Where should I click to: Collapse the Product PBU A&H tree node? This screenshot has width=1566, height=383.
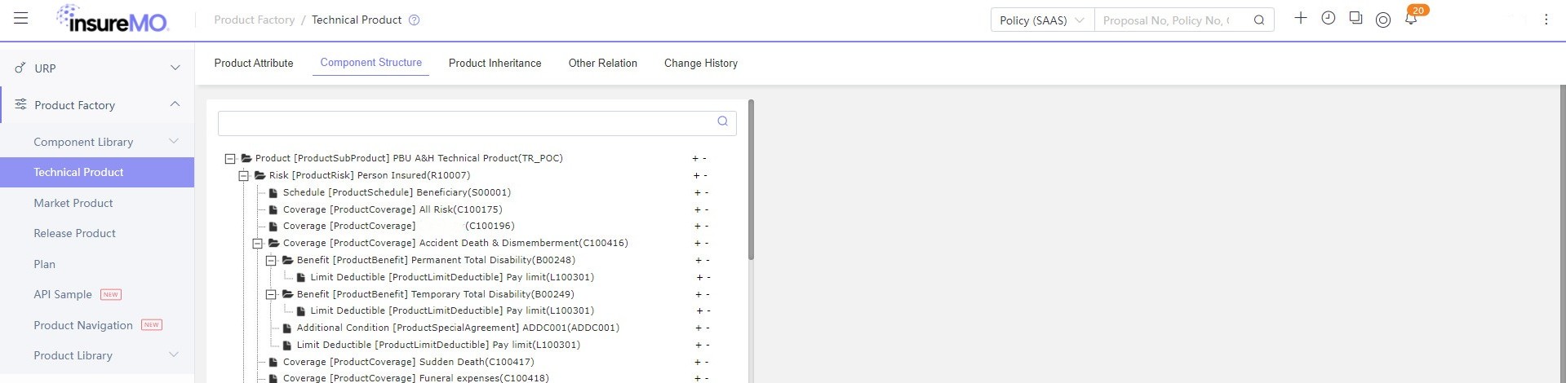[x=230, y=159]
